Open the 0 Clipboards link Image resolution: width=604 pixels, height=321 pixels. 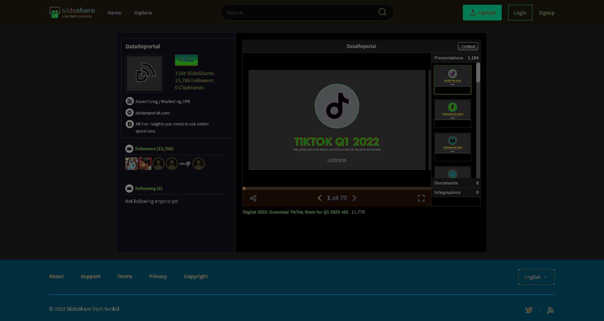point(189,87)
